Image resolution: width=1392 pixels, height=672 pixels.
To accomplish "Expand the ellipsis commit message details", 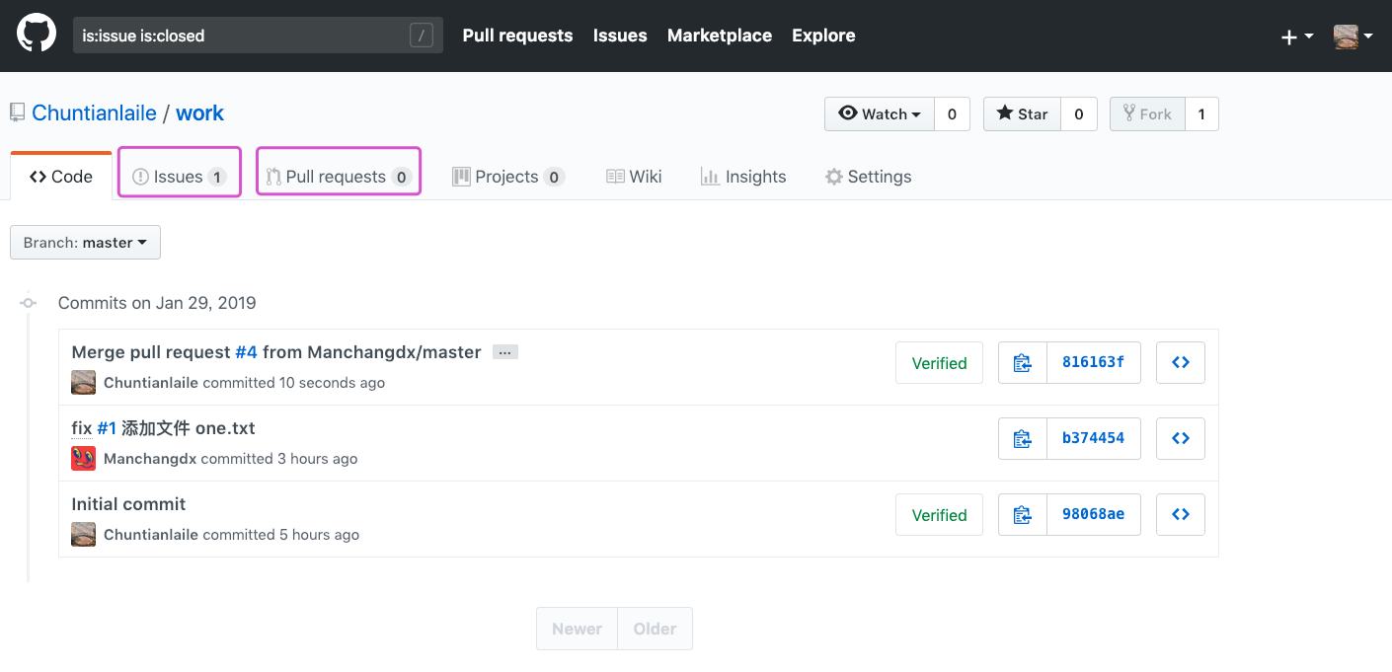I will (505, 352).
